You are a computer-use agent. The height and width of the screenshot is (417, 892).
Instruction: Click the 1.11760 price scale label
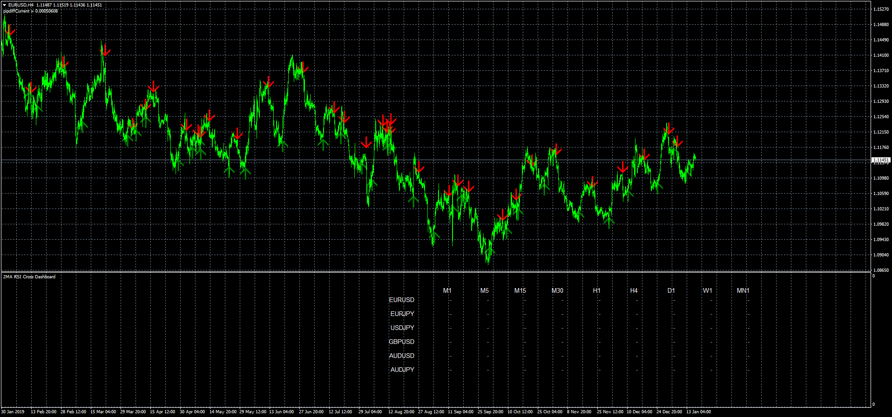(x=881, y=148)
